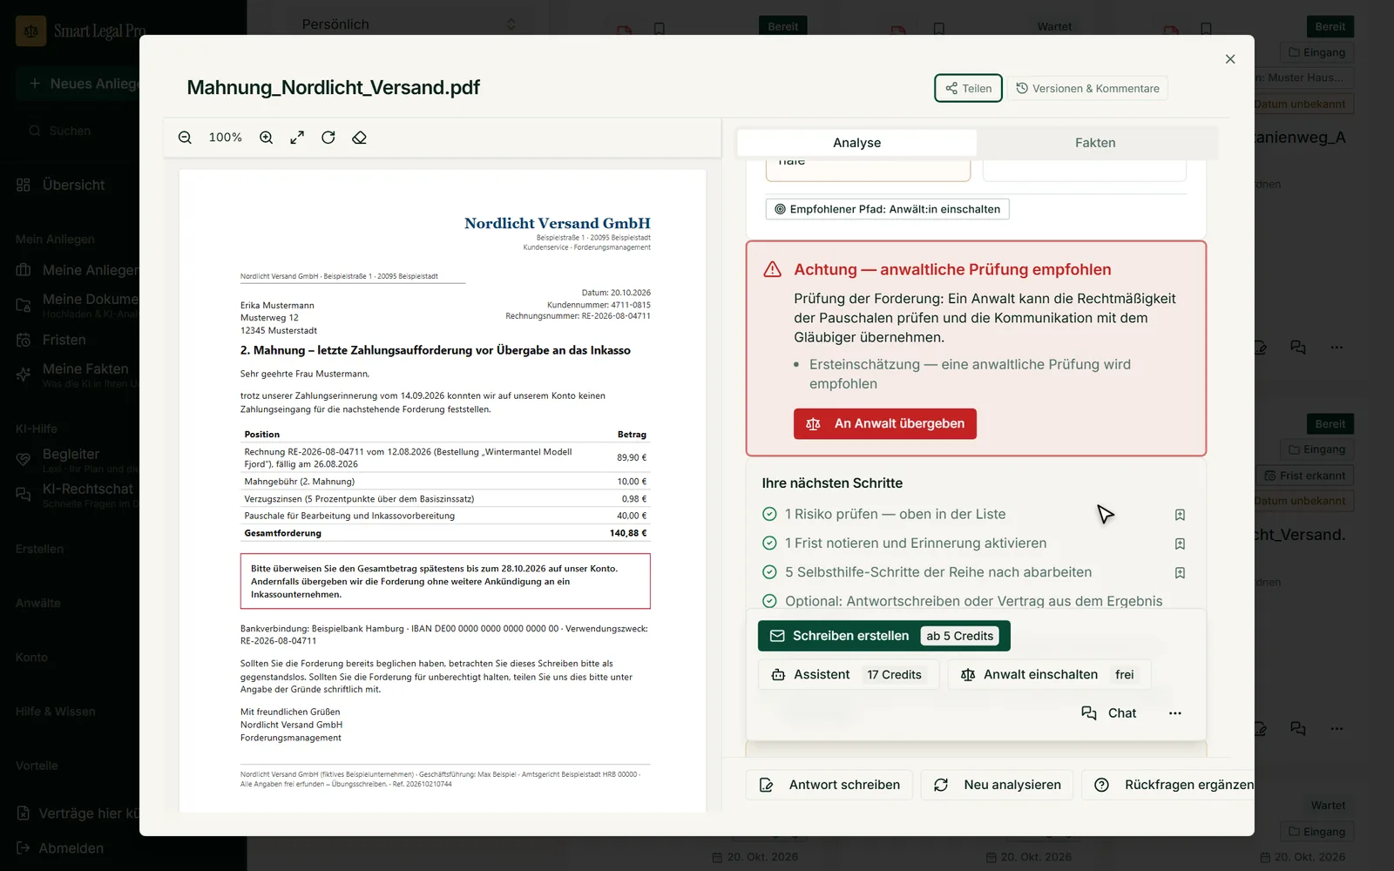Click the Gesamtforderung amount 140,88 €
This screenshot has height=871, width=1394.
pyautogui.click(x=628, y=533)
